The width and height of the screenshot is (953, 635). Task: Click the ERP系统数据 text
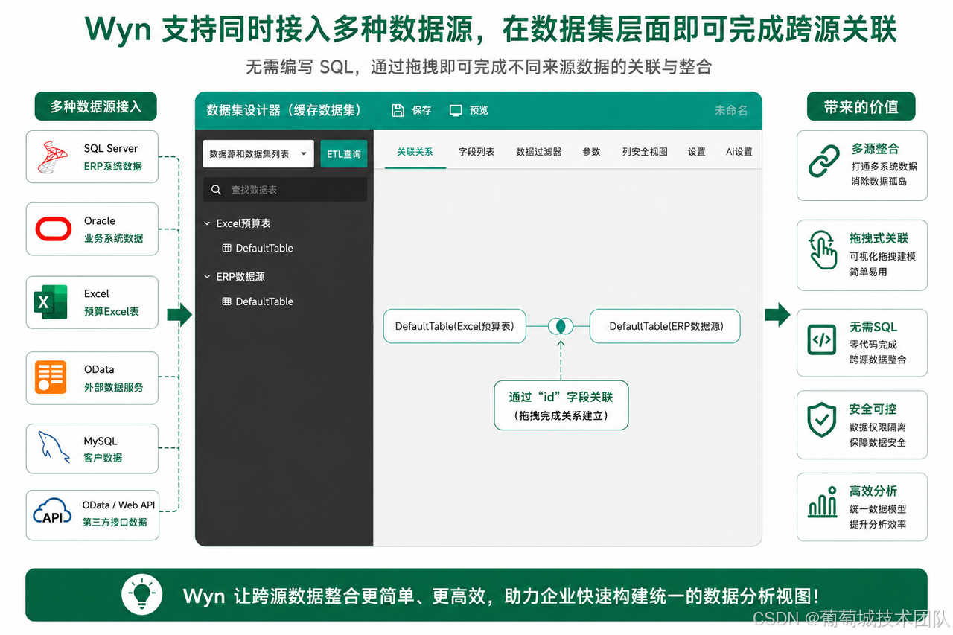tap(113, 166)
